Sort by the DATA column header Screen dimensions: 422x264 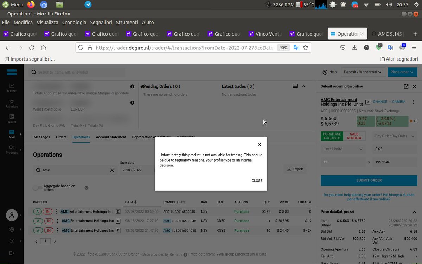[x=131, y=202]
